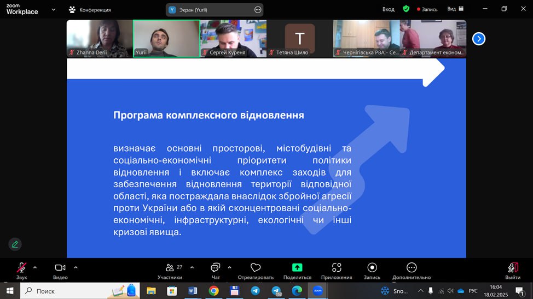Unmute the microphone (Звук) button
533x299 pixels.
21,267
